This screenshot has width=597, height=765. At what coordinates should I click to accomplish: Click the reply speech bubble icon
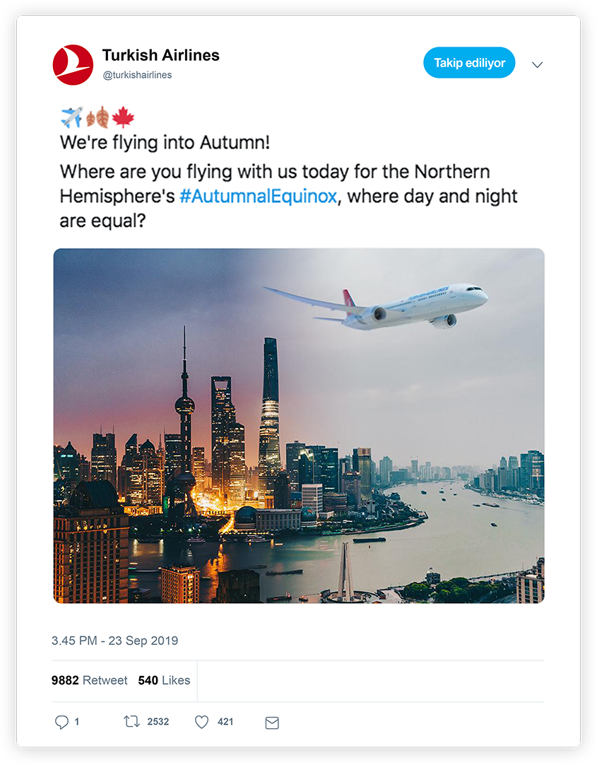pyautogui.click(x=61, y=722)
